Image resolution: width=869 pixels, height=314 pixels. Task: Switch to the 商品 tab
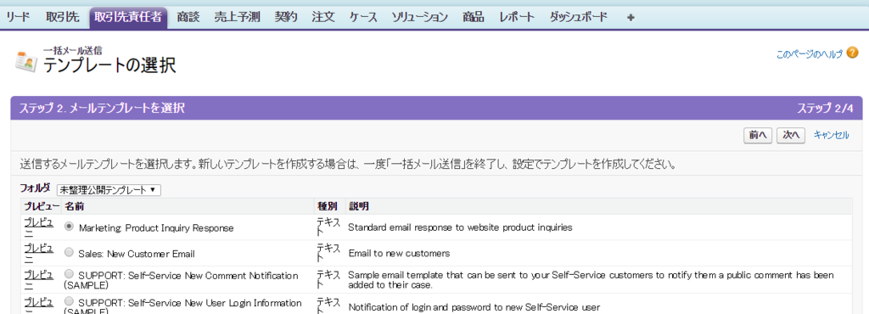(473, 17)
